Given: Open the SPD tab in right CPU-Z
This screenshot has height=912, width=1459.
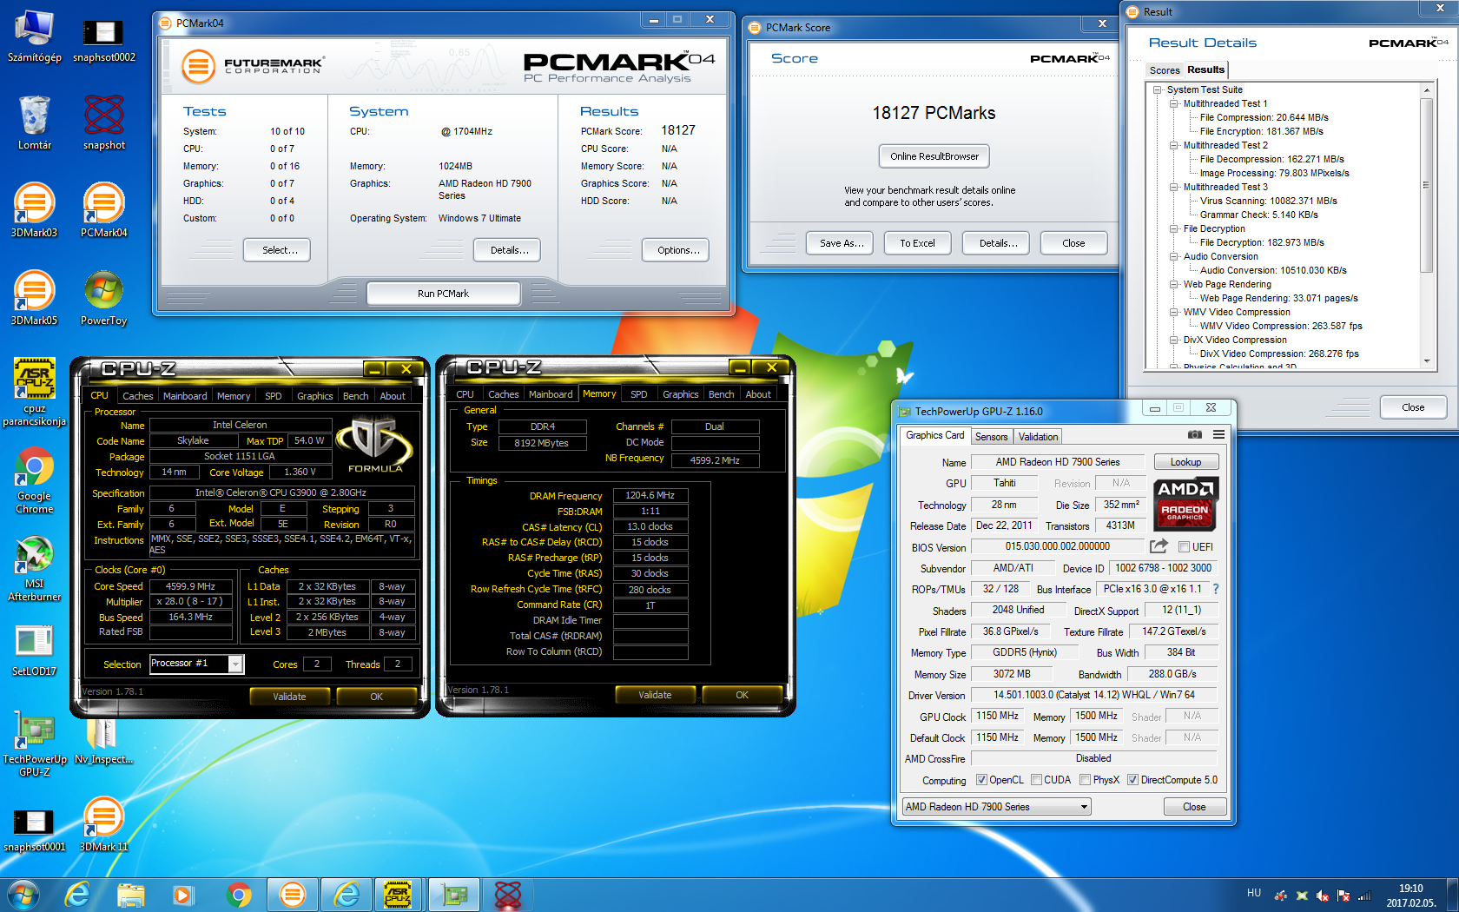Looking at the screenshot, I should [638, 394].
